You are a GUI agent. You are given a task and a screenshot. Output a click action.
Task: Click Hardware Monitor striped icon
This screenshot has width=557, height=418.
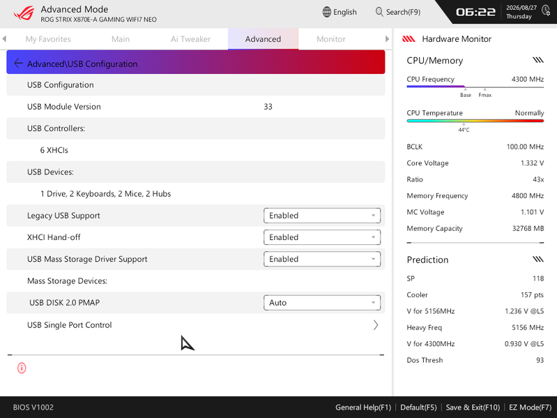(x=409, y=39)
